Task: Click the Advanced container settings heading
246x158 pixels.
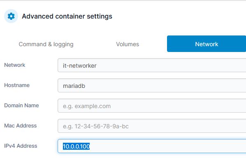Action: pos(67,17)
